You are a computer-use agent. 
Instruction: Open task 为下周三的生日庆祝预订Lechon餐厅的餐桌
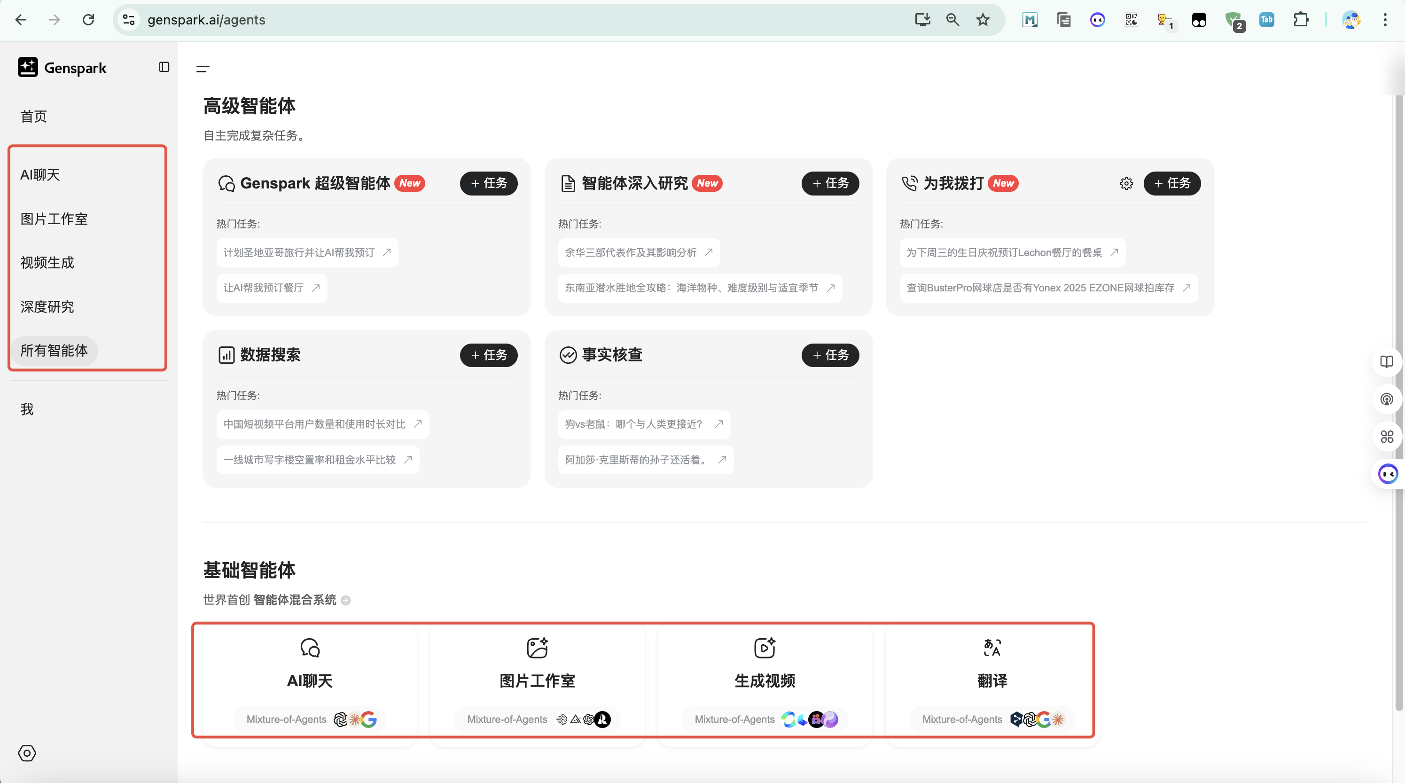click(x=1012, y=253)
